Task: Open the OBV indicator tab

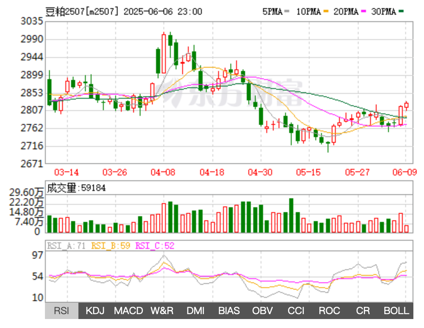Action: click(263, 311)
